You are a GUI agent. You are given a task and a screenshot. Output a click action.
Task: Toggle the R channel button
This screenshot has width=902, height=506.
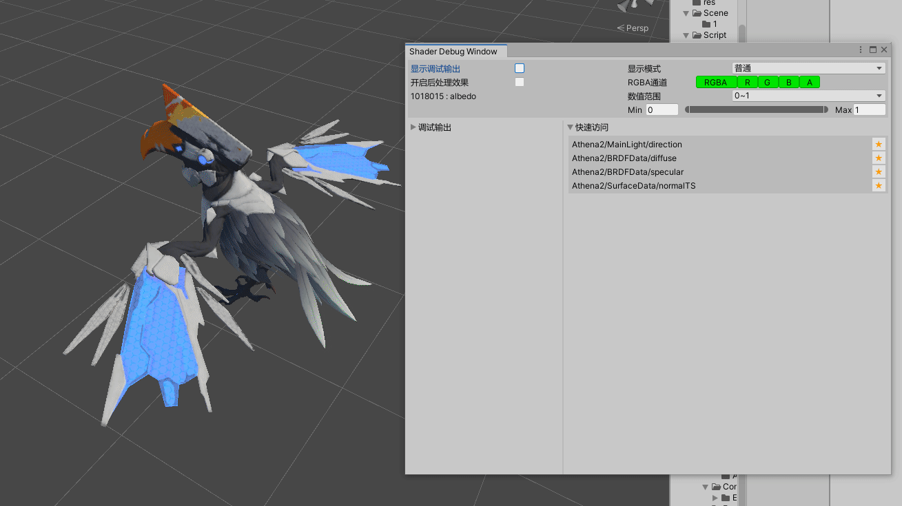tap(747, 83)
